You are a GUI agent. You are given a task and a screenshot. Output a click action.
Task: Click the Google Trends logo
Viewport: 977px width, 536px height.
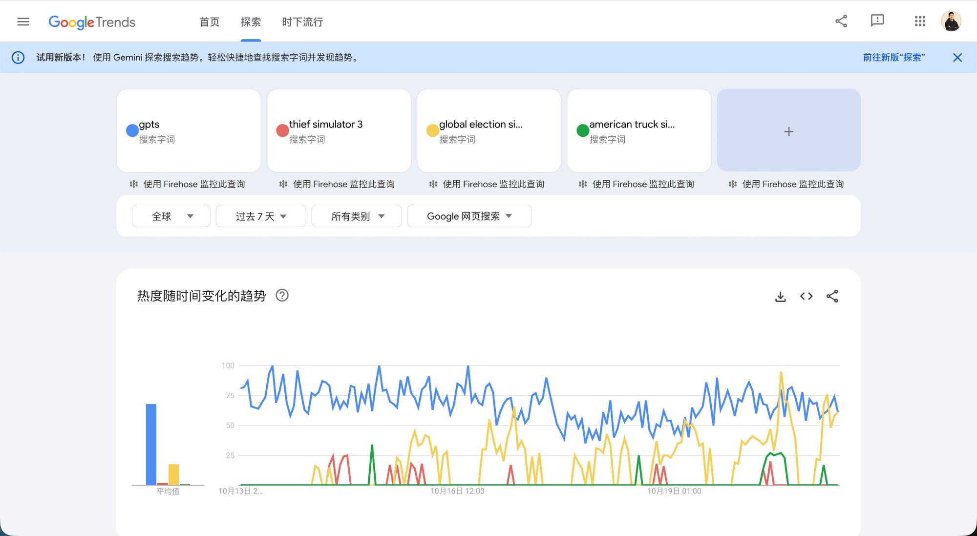pos(92,22)
